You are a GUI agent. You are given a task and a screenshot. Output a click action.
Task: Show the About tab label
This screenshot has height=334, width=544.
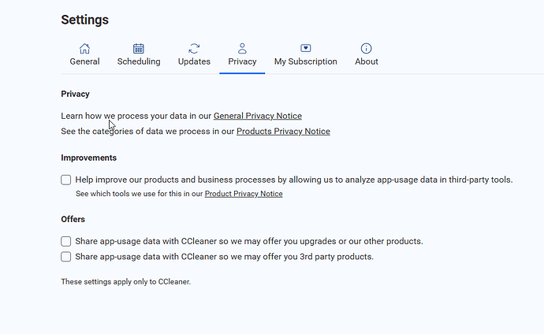pyautogui.click(x=367, y=61)
